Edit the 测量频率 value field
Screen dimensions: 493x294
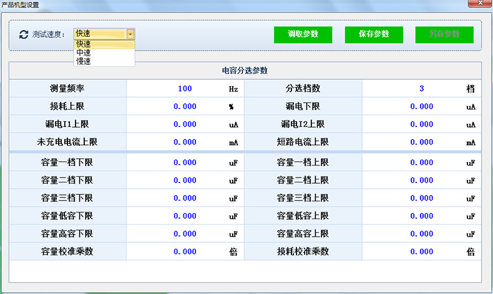pos(185,88)
